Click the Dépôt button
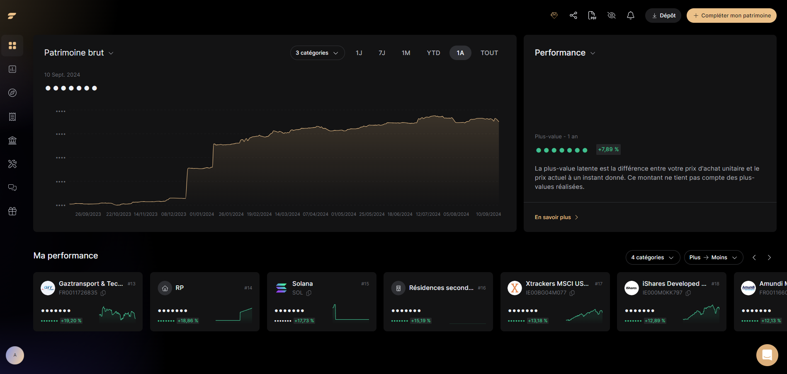 pos(663,15)
